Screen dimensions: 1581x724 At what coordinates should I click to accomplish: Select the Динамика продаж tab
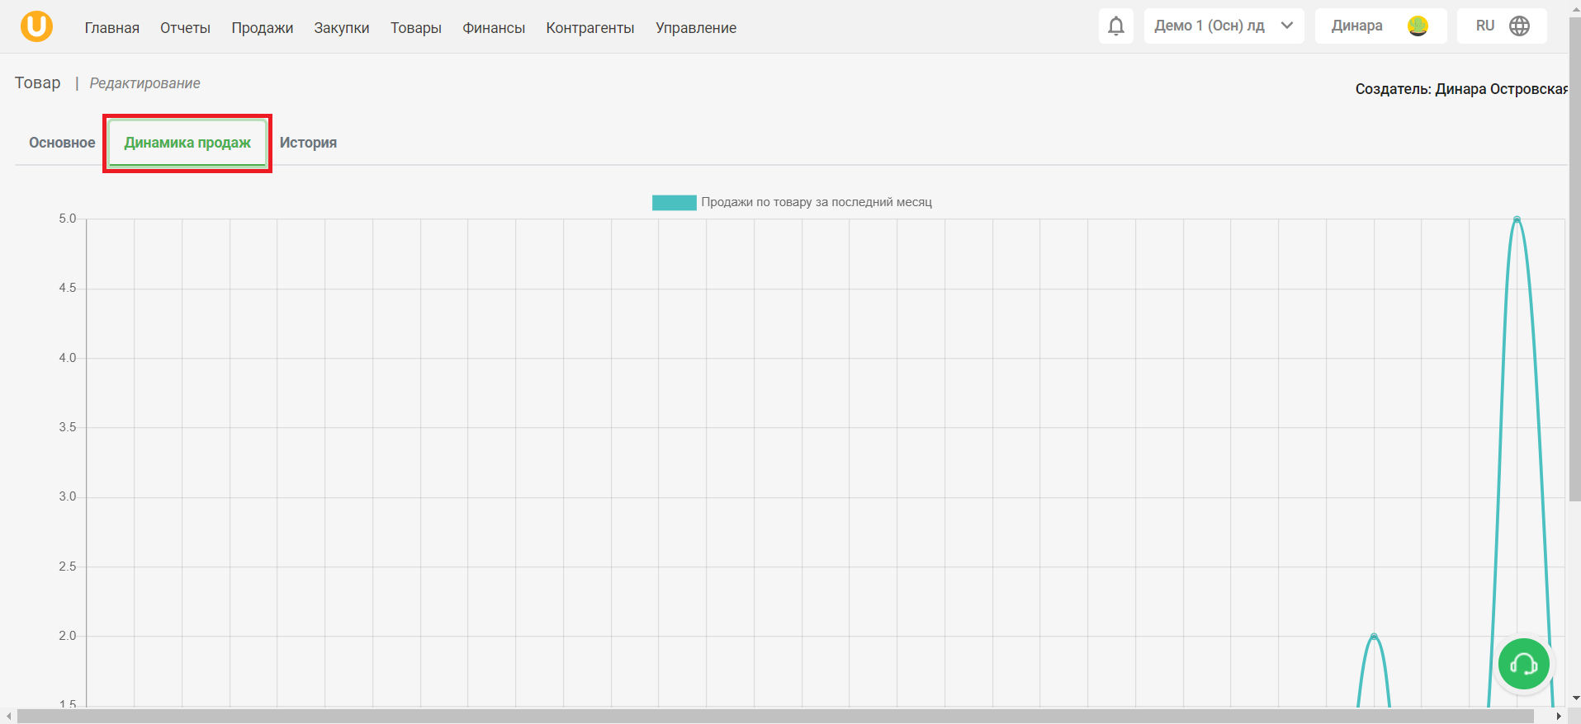point(187,143)
